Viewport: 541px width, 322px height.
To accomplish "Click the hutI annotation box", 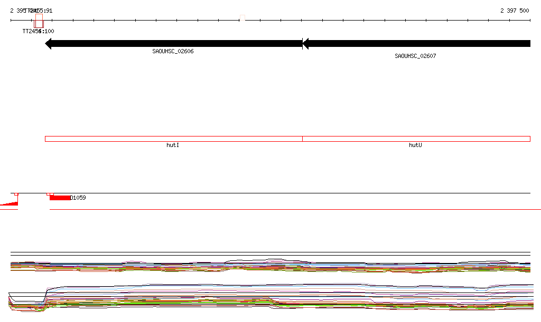I will point(173,139).
